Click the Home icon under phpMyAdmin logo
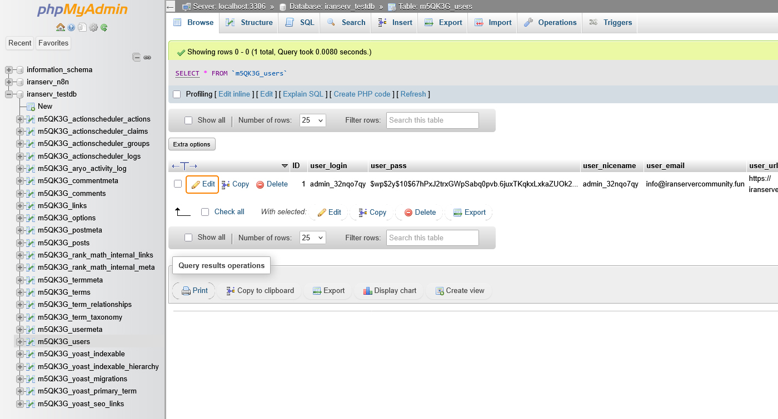 pyautogui.click(x=61, y=27)
